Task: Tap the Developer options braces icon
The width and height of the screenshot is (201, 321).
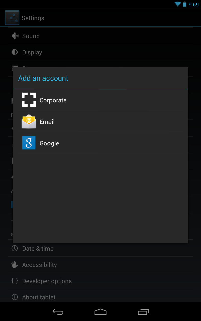Action: point(15,281)
